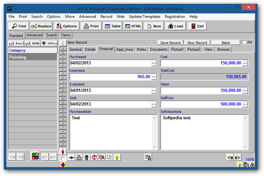Click the printer icon in bottom toolbar

click(x=79, y=158)
